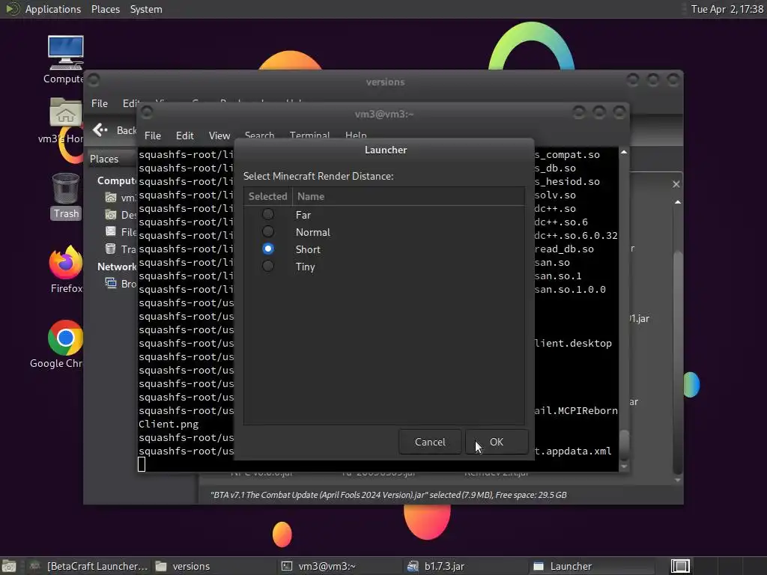
Task: Open the terminal File menu
Action: click(x=153, y=136)
